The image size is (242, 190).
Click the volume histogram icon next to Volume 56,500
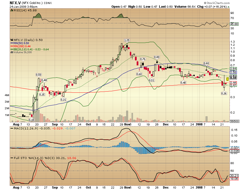click(x=12, y=52)
